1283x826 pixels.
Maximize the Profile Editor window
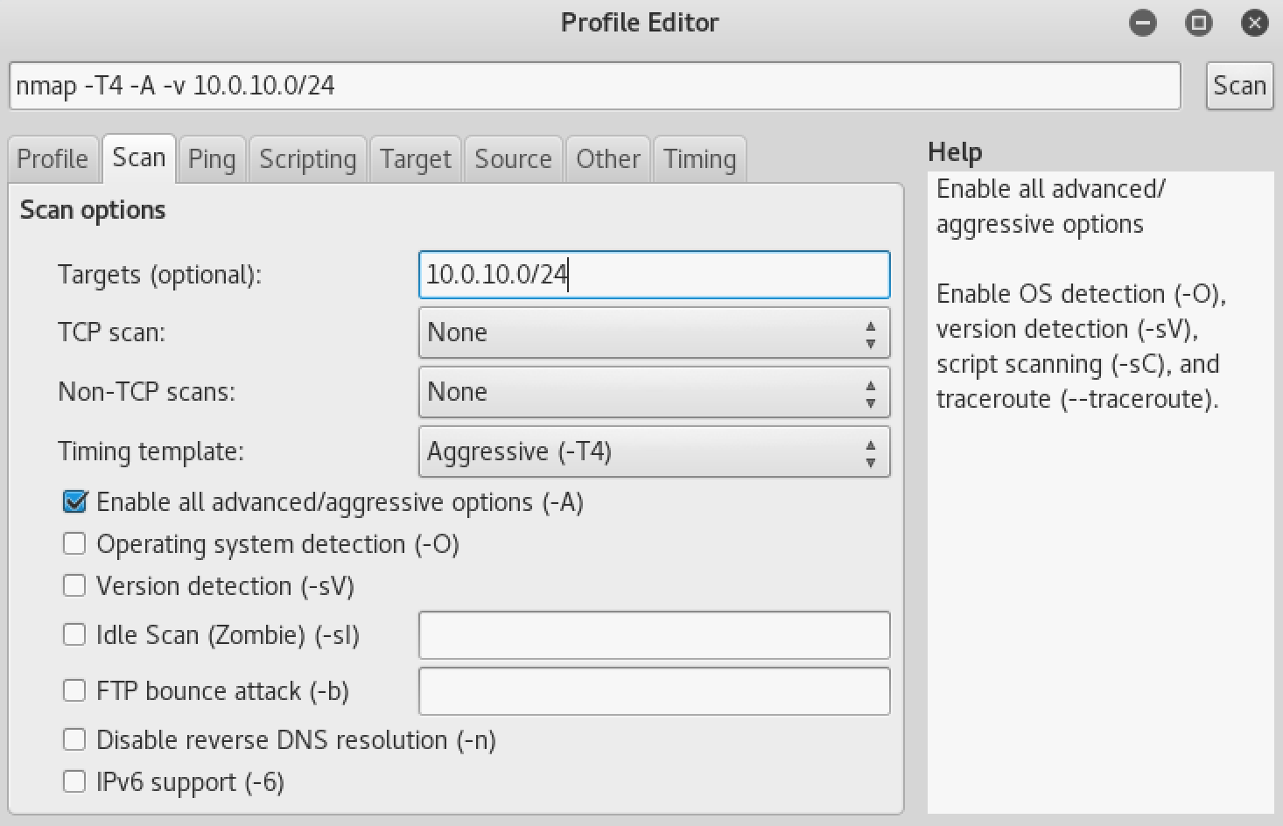coord(1198,24)
